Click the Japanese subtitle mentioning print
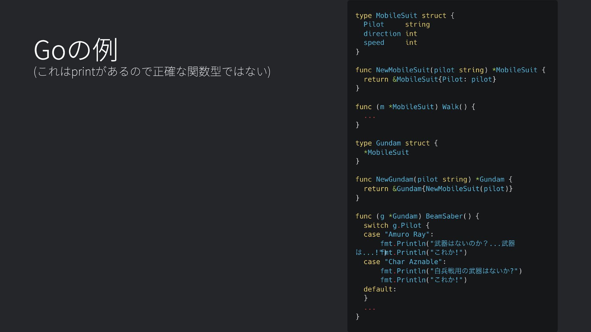The height and width of the screenshot is (332, 591). click(x=152, y=71)
